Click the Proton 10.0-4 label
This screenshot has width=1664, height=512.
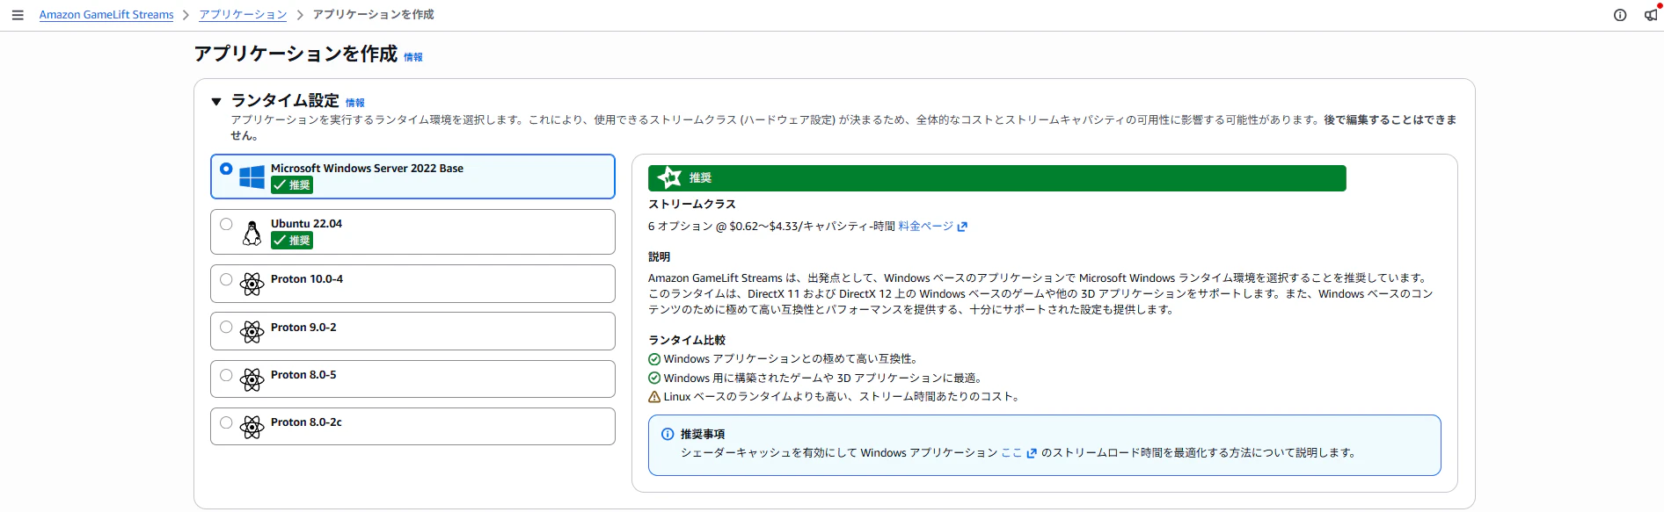307,279
